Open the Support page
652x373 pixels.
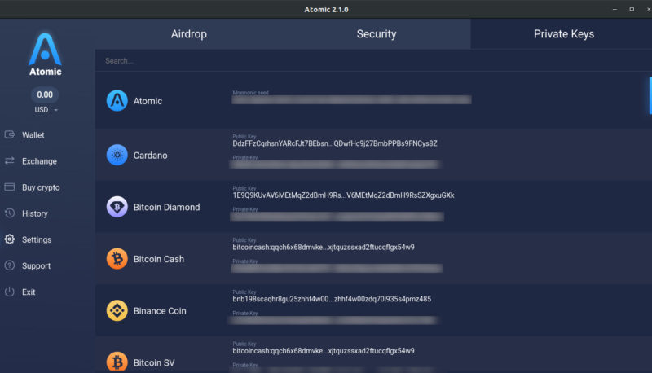(x=36, y=265)
